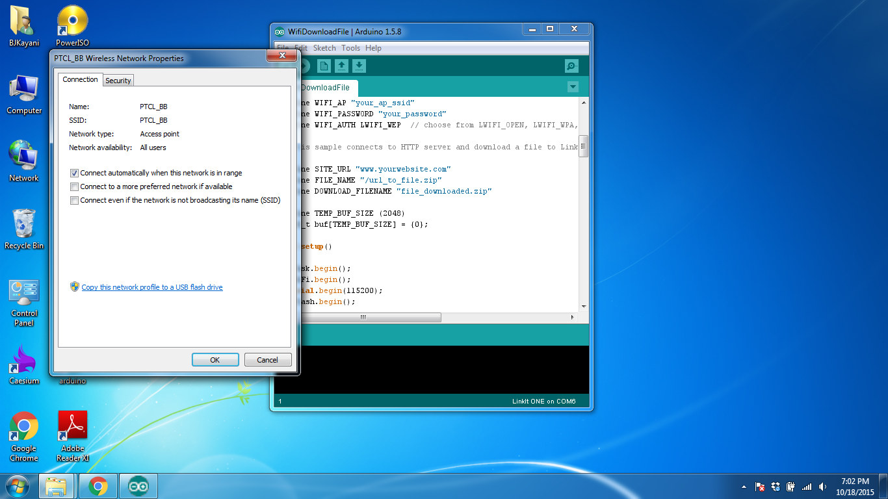The height and width of the screenshot is (499, 888).
Task: Click the Arduino window title bar icon
Action: coord(280,31)
